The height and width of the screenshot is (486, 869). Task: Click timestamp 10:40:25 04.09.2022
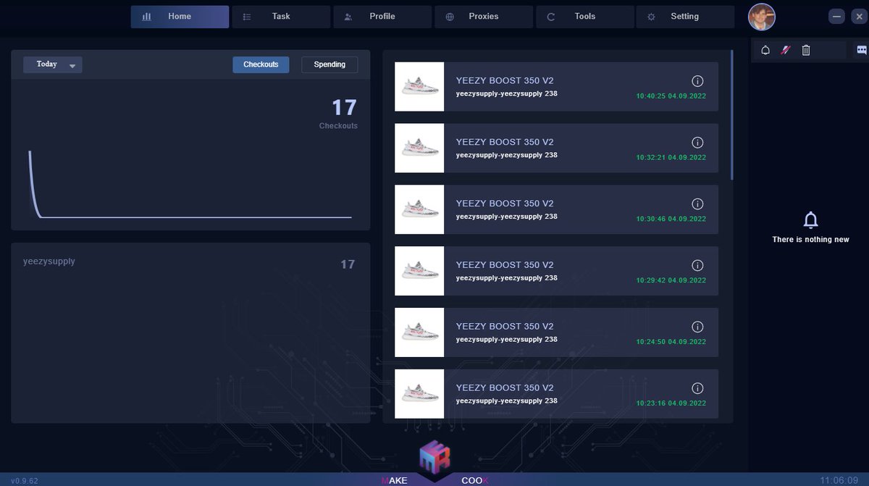coord(671,96)
